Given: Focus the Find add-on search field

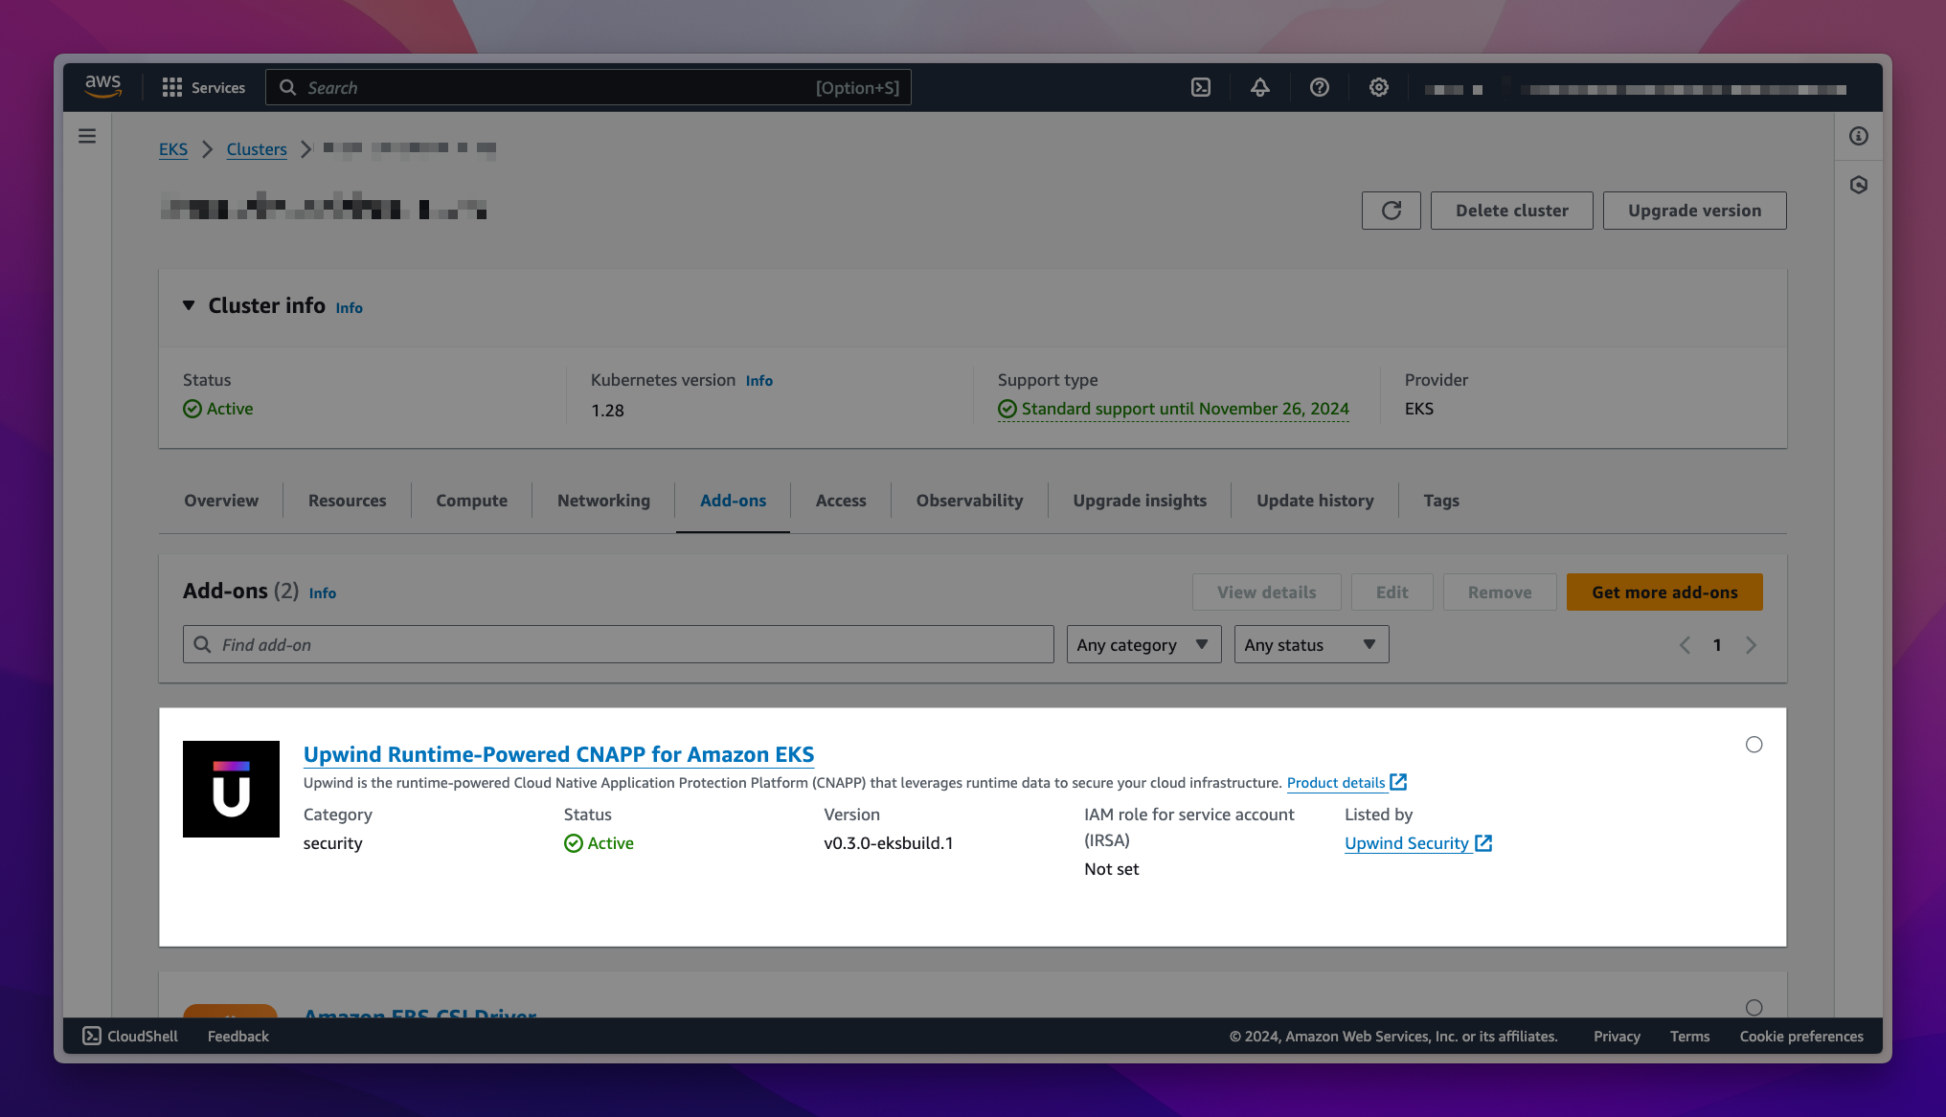Looking at the screenshot, I should click(618, 644).
